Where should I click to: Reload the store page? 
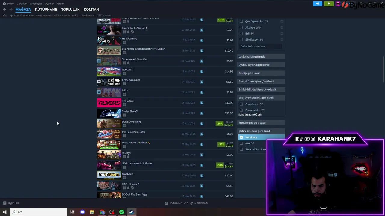click(x=5, y=15)
